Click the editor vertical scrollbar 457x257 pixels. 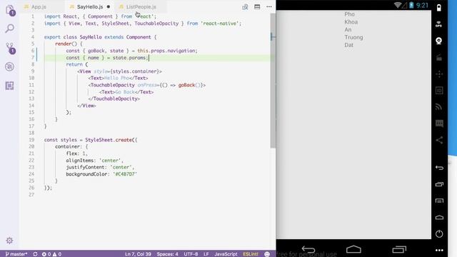pyautogui.click(x=273, y=81)
